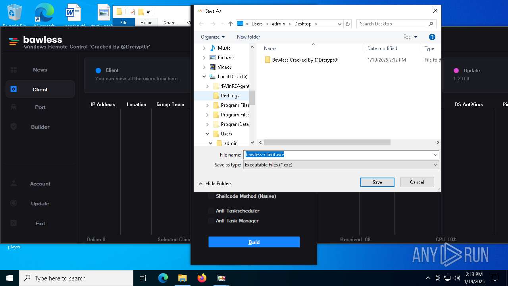Viewport: 508px width, 286px height.
Task: Click Users in address breadcrumb
Action: pyautogui.click(x=257, y=24)
